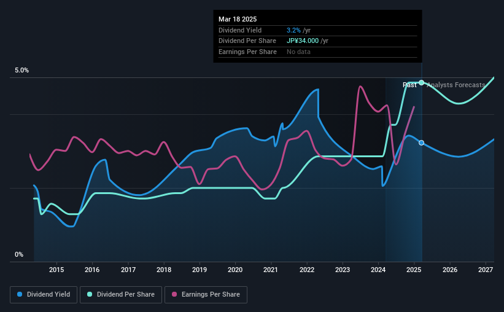
Task: Click the pink Earnings Per Share legend dot
Action: click(174, 294)
